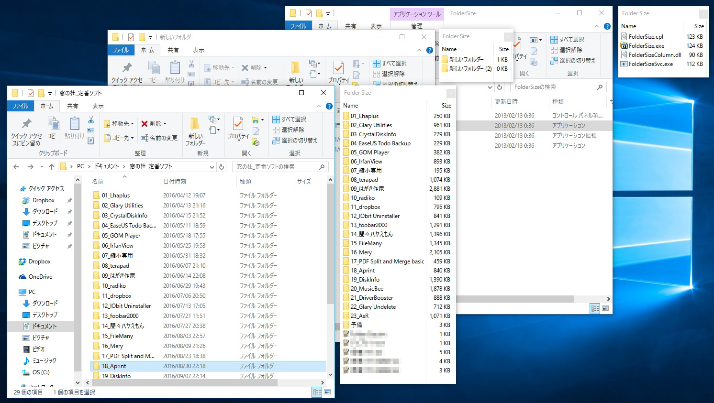Click the horizontal scrollbar in front file list
The image size is (714, 403).
click(184, 382)
